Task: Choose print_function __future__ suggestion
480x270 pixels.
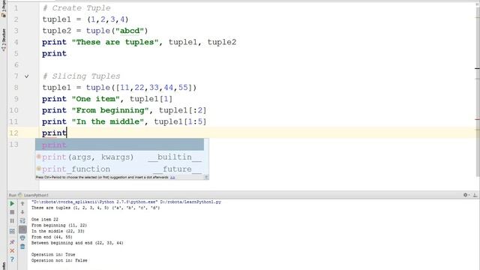Action: (x=119, y=169)
